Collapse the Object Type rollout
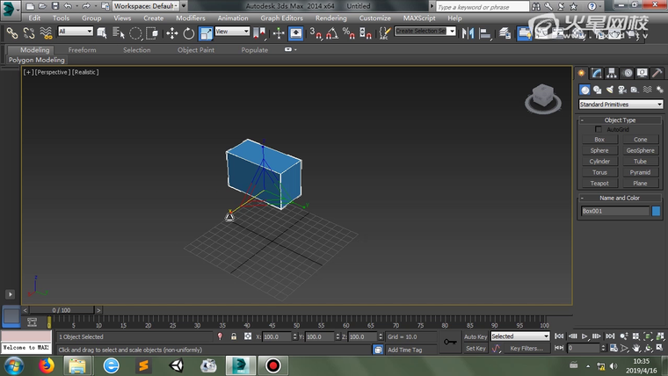Viewport: 668px width, 376px height. (620, 119)
